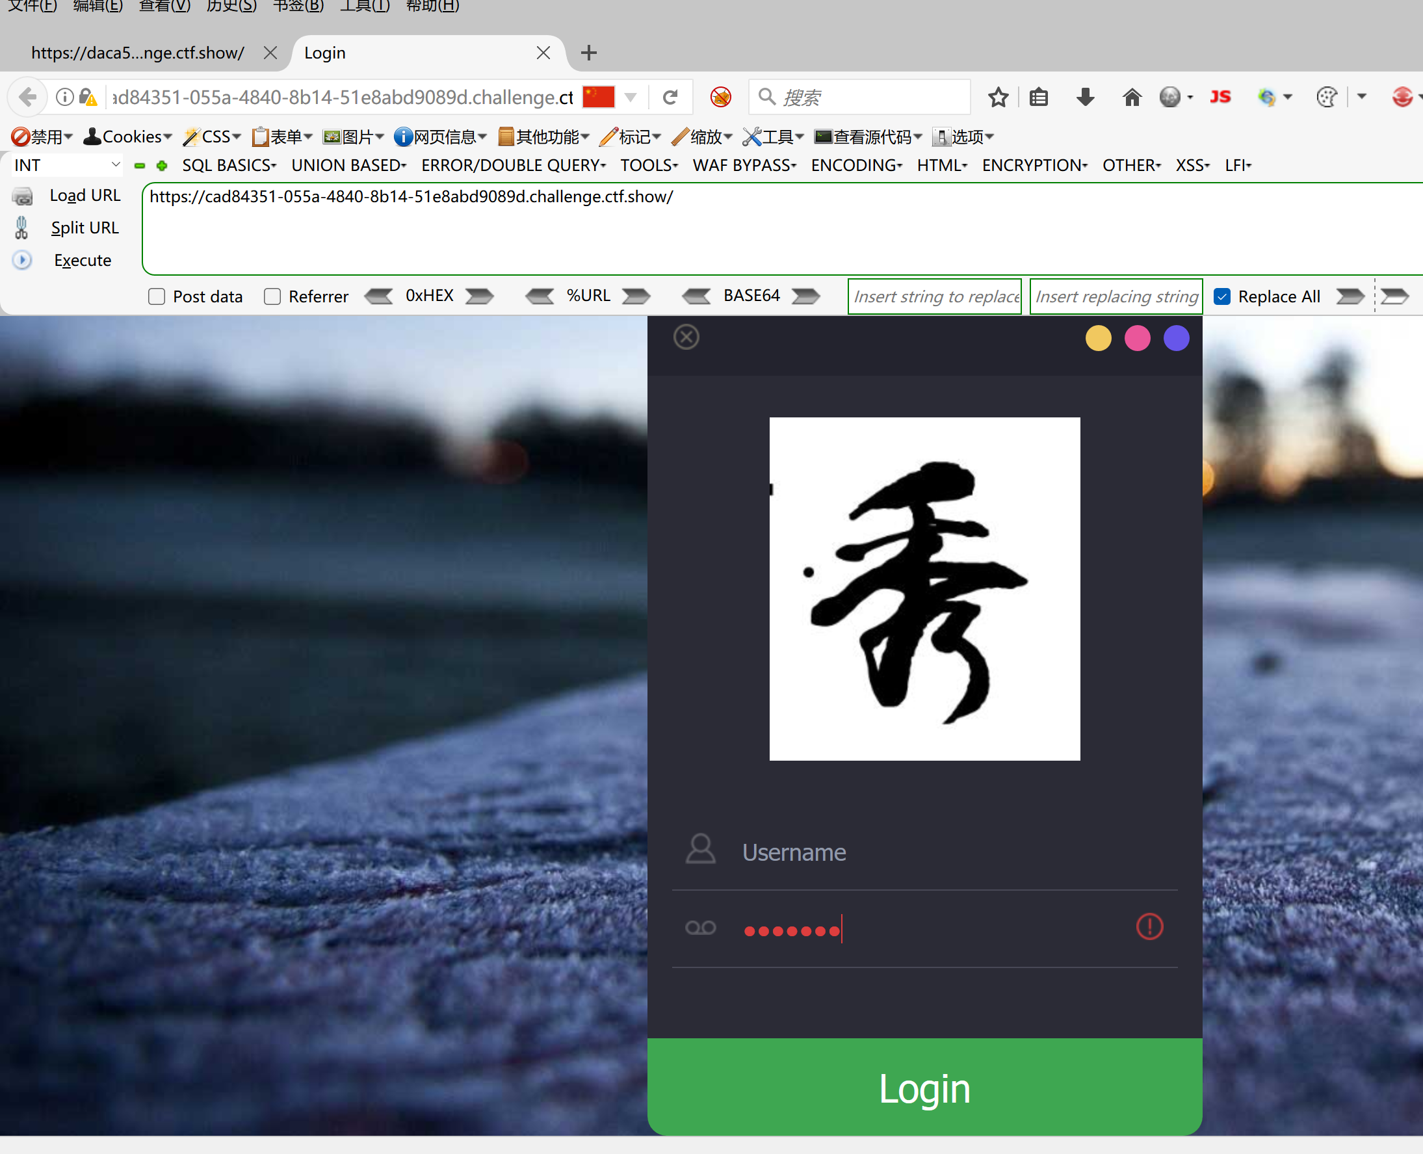Go to browser home page icon

point(1131,98)
